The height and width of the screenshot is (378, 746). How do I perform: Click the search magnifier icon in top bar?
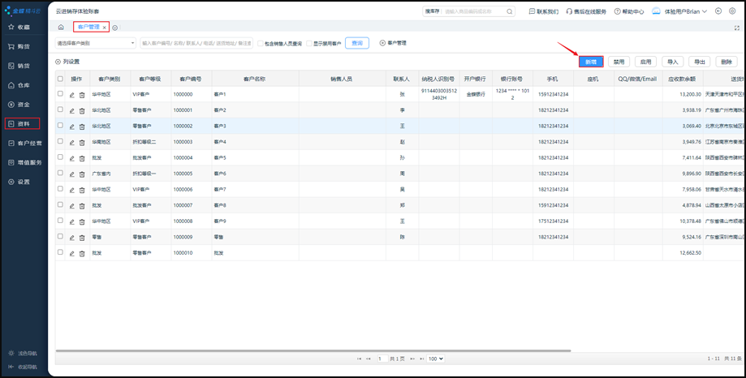pos(509,11)
